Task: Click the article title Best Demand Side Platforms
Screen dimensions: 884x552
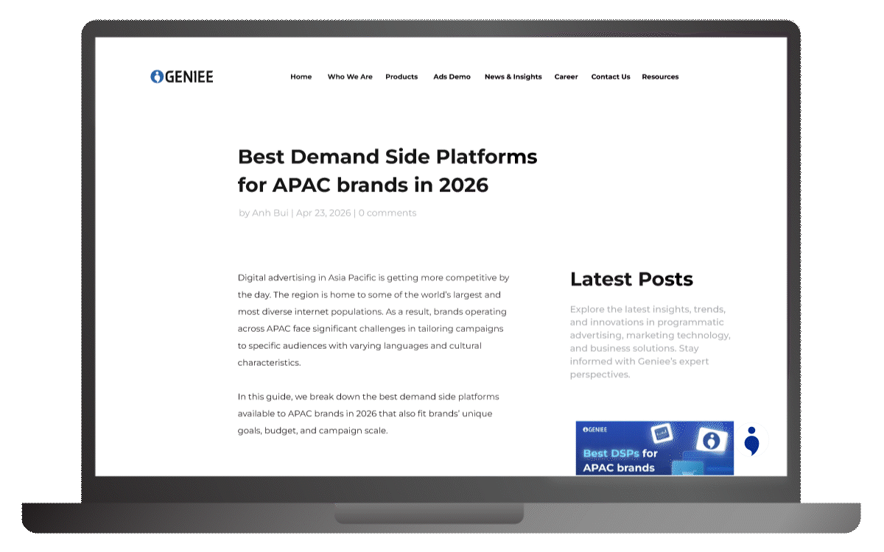Action: [x=387, y=171]
